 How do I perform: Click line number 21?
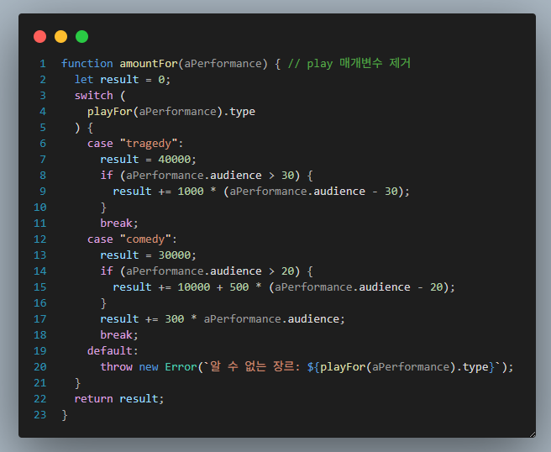click(39, 383)
